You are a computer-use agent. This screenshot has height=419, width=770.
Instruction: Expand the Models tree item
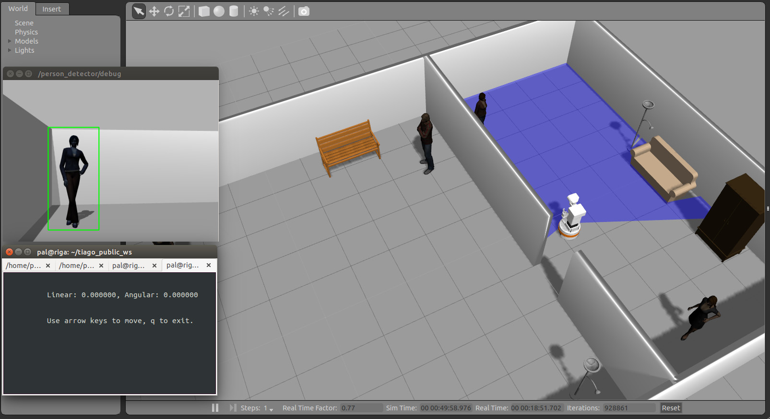click(x=10, y=41)
